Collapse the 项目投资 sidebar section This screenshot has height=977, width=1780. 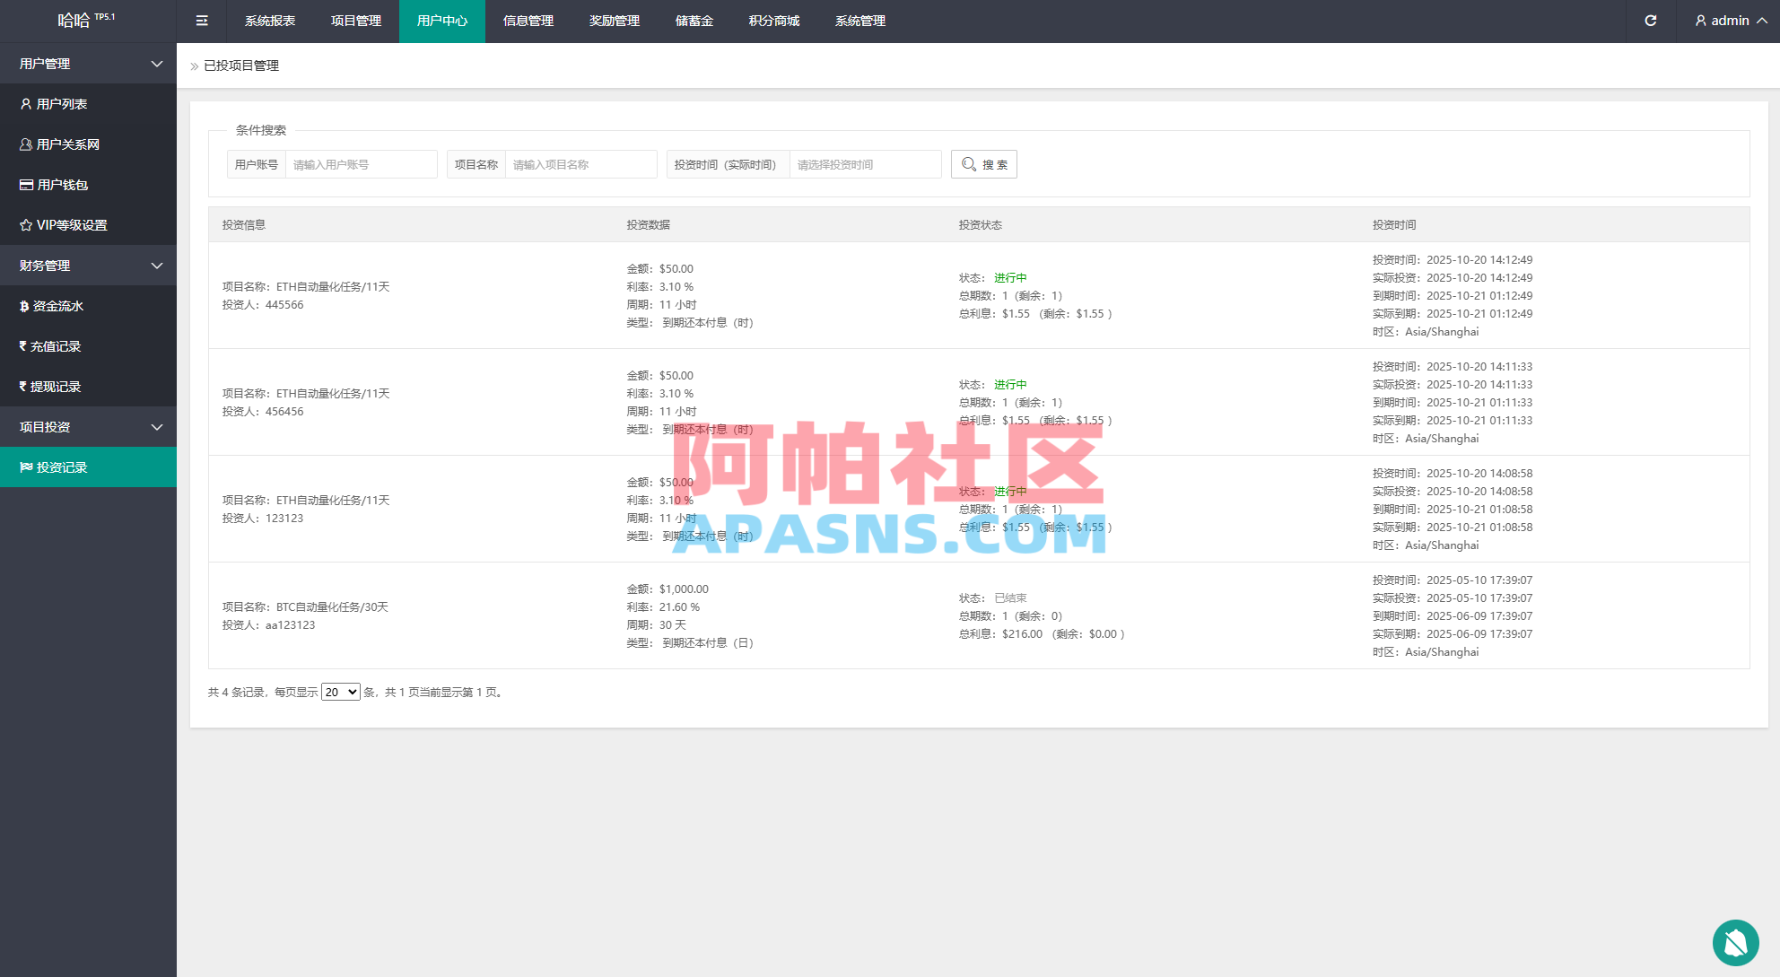(88, 427)
